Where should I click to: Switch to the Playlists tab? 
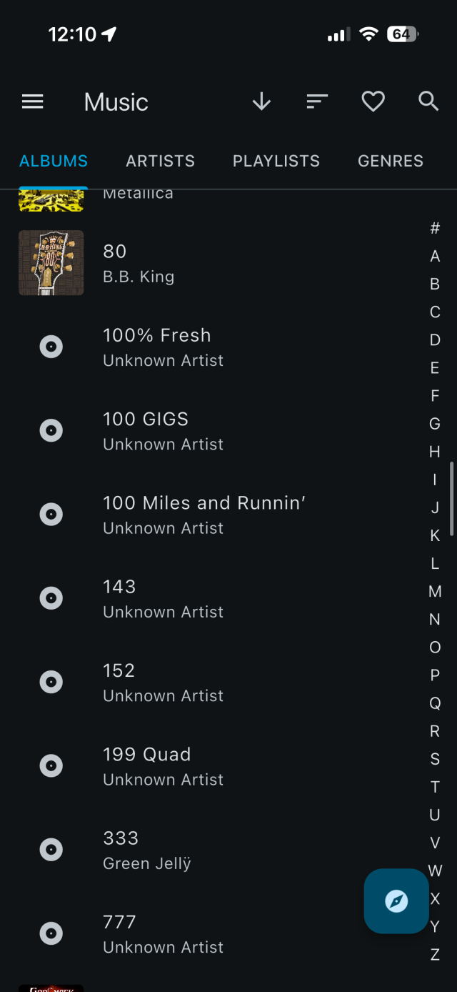(276, 162)
